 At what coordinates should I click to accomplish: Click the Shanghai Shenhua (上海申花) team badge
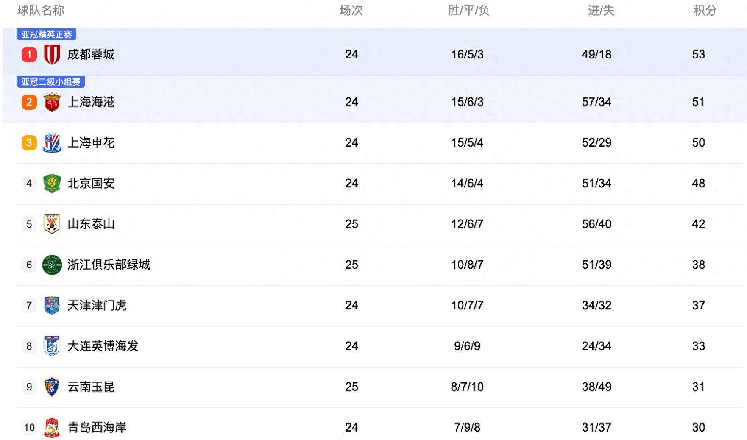tap(52, 143)
